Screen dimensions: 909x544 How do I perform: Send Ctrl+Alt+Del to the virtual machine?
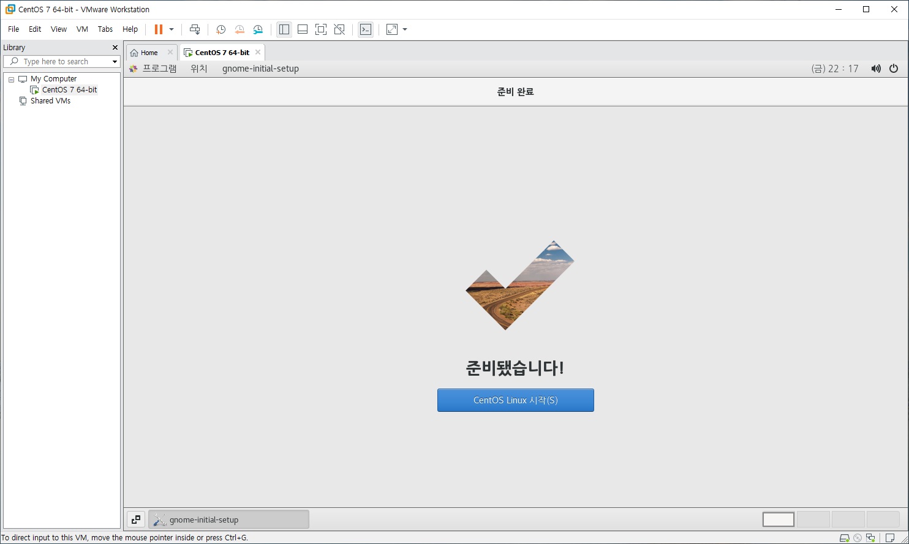coord(195,29)
